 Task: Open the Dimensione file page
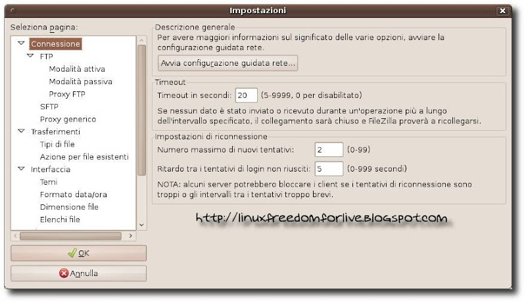(x=69, y=207)
